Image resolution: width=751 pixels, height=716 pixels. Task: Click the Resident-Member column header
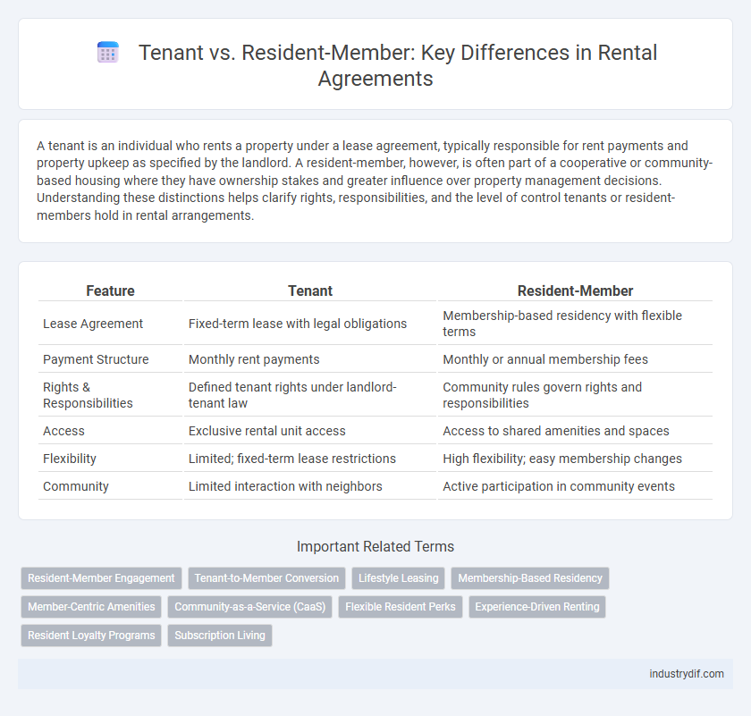click(575, 291)
